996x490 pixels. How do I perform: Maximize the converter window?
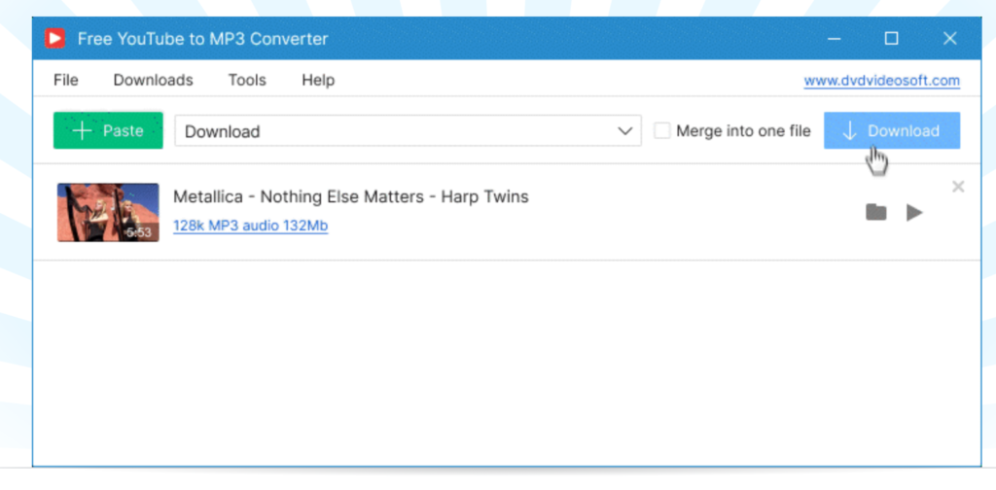click(891, 39)
